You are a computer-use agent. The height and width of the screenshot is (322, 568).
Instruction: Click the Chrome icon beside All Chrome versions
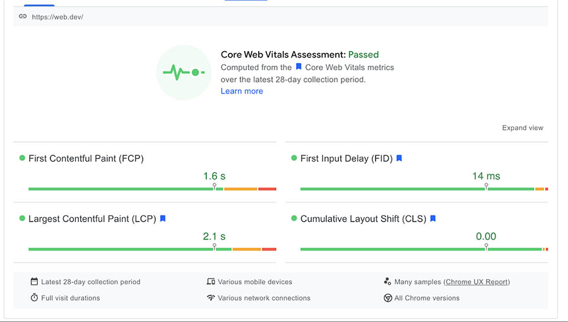coord(388,298)
